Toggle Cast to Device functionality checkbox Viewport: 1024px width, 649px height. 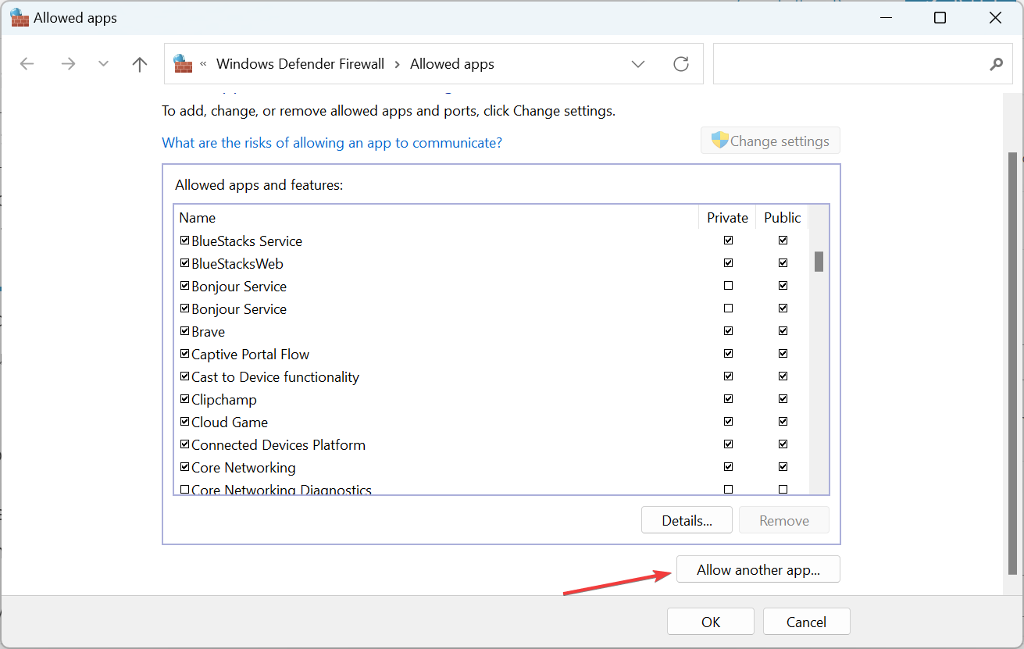pyautogui.click(x=185, y=376)
